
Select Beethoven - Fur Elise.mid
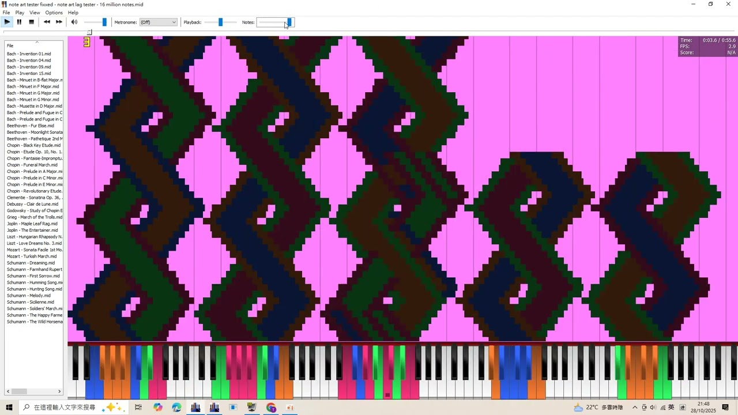(31, 126)
